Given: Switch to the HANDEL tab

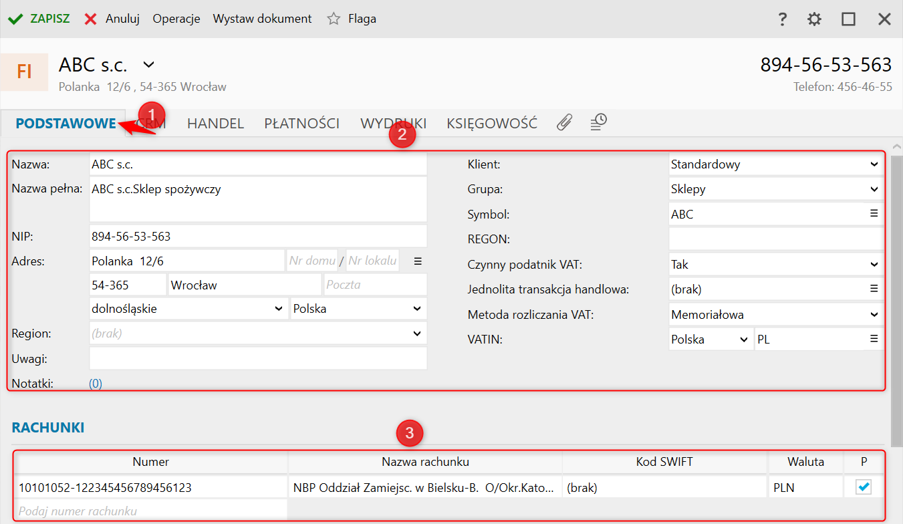Looking at the screenshot, I should click(215, 124).
